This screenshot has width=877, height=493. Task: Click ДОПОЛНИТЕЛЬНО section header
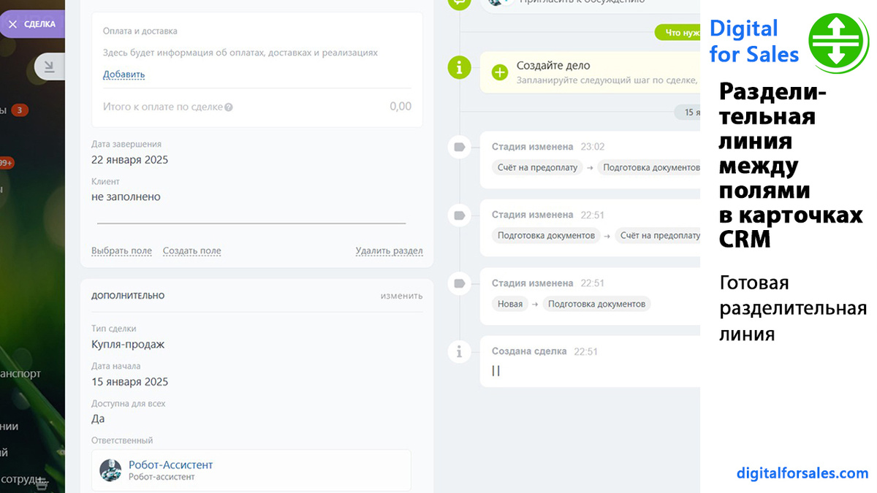(x=128, y=296)
